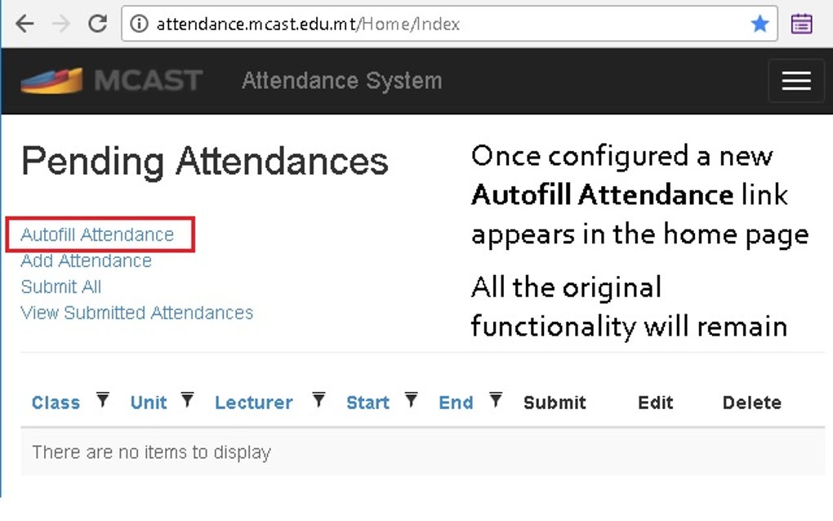Click the Submit All link

click(x=61, y=287)
